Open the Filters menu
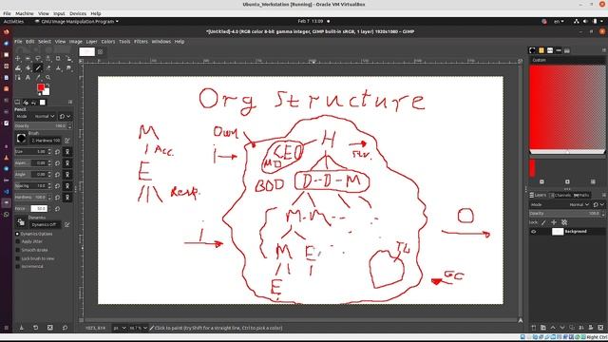 click(x=141, y=42)
